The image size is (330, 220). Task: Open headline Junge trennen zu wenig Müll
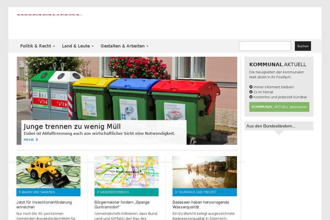click(x=72, y=127)
